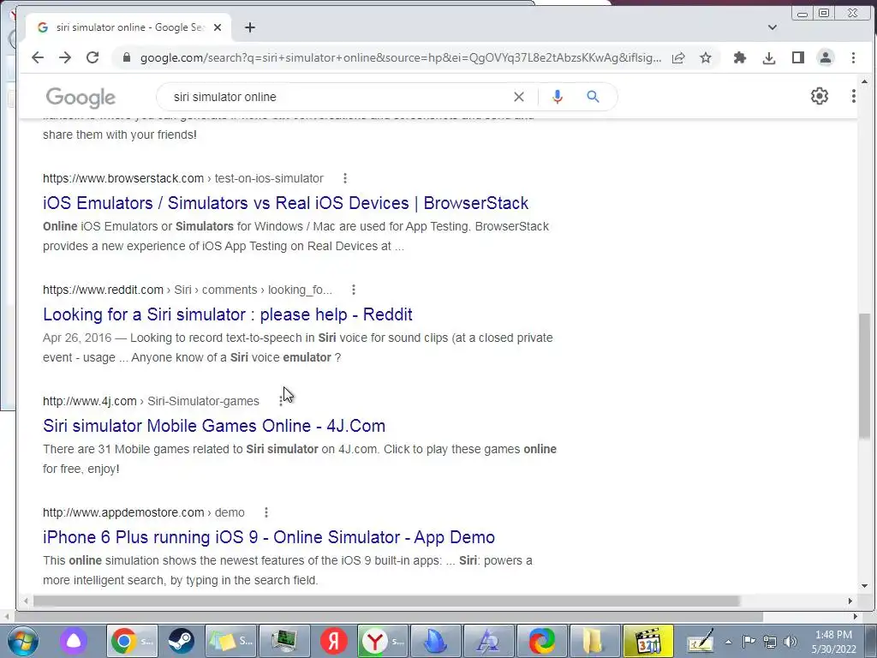Open Action Center flag in tray

(749, 642)
